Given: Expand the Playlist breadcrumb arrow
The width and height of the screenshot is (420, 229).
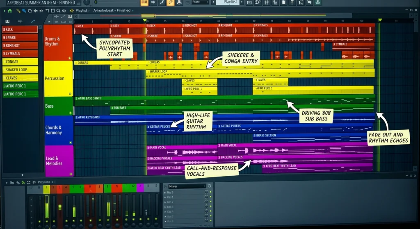Looking at the screenshot, I should point(89,10).
